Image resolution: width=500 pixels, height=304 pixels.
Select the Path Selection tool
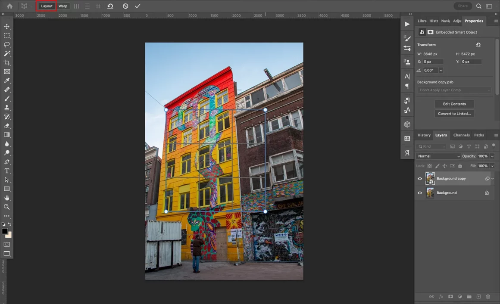7,180
